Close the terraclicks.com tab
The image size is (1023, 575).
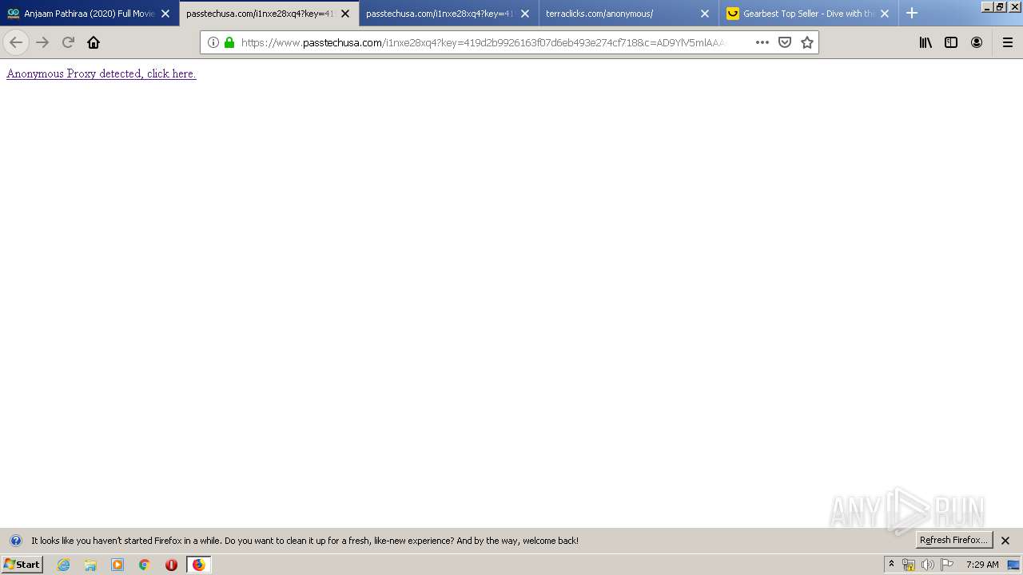(x=705, y=14)
